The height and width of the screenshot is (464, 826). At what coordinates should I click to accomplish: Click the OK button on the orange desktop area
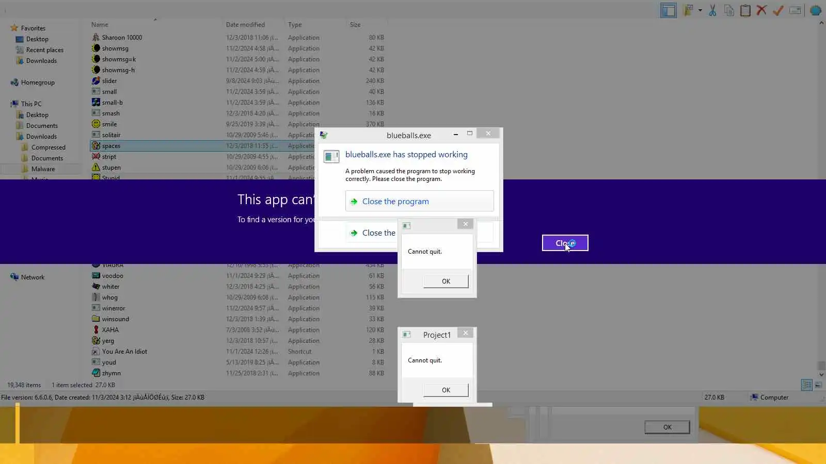click(667, 427)
